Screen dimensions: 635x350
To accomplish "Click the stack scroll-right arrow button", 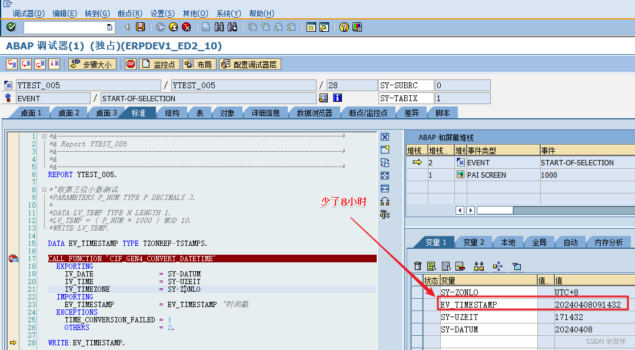I will [470, 210].
